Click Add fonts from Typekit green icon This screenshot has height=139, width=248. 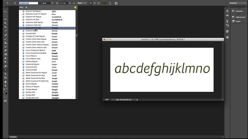click(75, 7)
